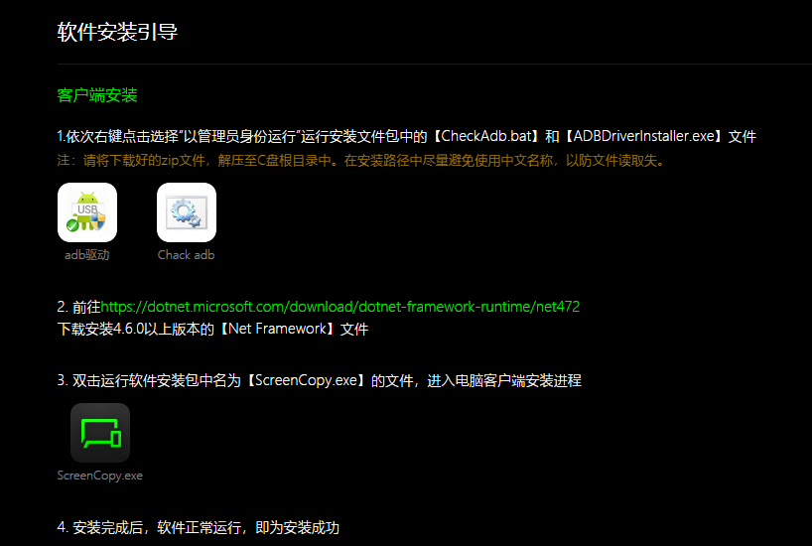Select the "进入电脑客户端安装进程" phrase in step 3
Viewport: 812px width, 546px height.
pos(504,381)
